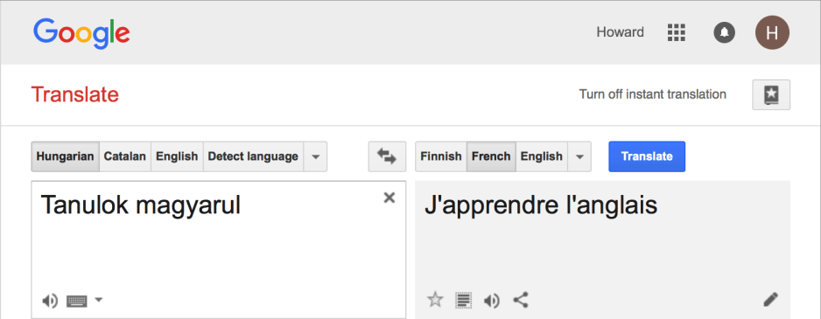The height and width of the screenshot is (319, 821).
Task: Select English as source language
Action: (x=177, y=156)
